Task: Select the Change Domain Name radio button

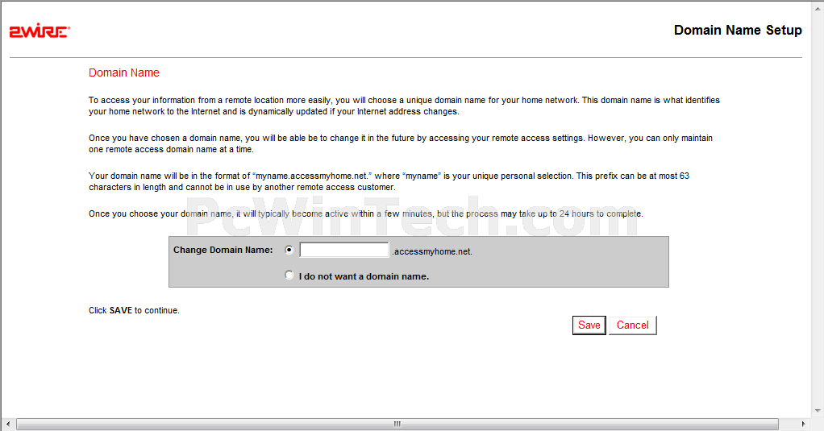Action: coord(289,250)
